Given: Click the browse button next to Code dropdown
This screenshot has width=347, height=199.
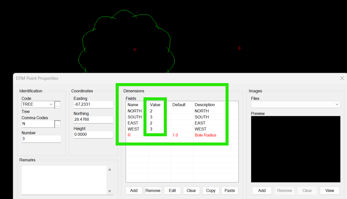Looking at the screenshot, I should 58,105.
